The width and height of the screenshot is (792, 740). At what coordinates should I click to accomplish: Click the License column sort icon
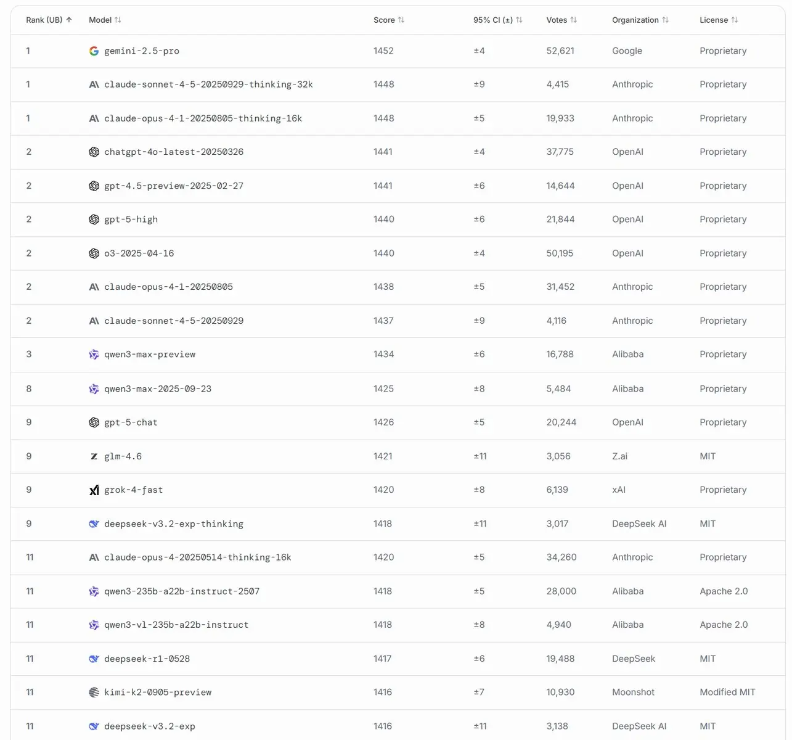coord(734,20)
